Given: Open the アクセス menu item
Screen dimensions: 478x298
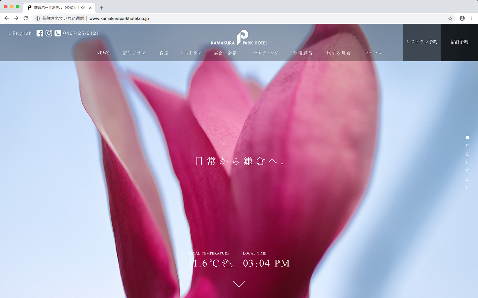Looking at the screenshot, I should tap(373, 53).
